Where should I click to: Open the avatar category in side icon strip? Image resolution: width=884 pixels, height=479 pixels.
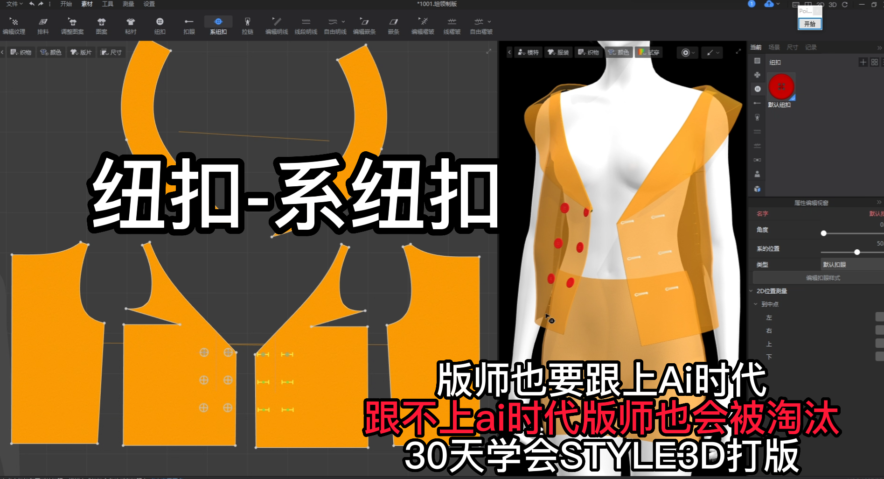(x=757, y=174)
